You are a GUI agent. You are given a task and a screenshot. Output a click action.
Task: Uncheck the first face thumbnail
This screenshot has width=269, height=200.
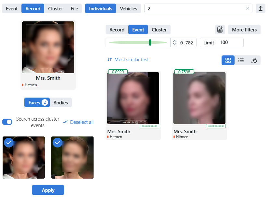pos(9,142)
